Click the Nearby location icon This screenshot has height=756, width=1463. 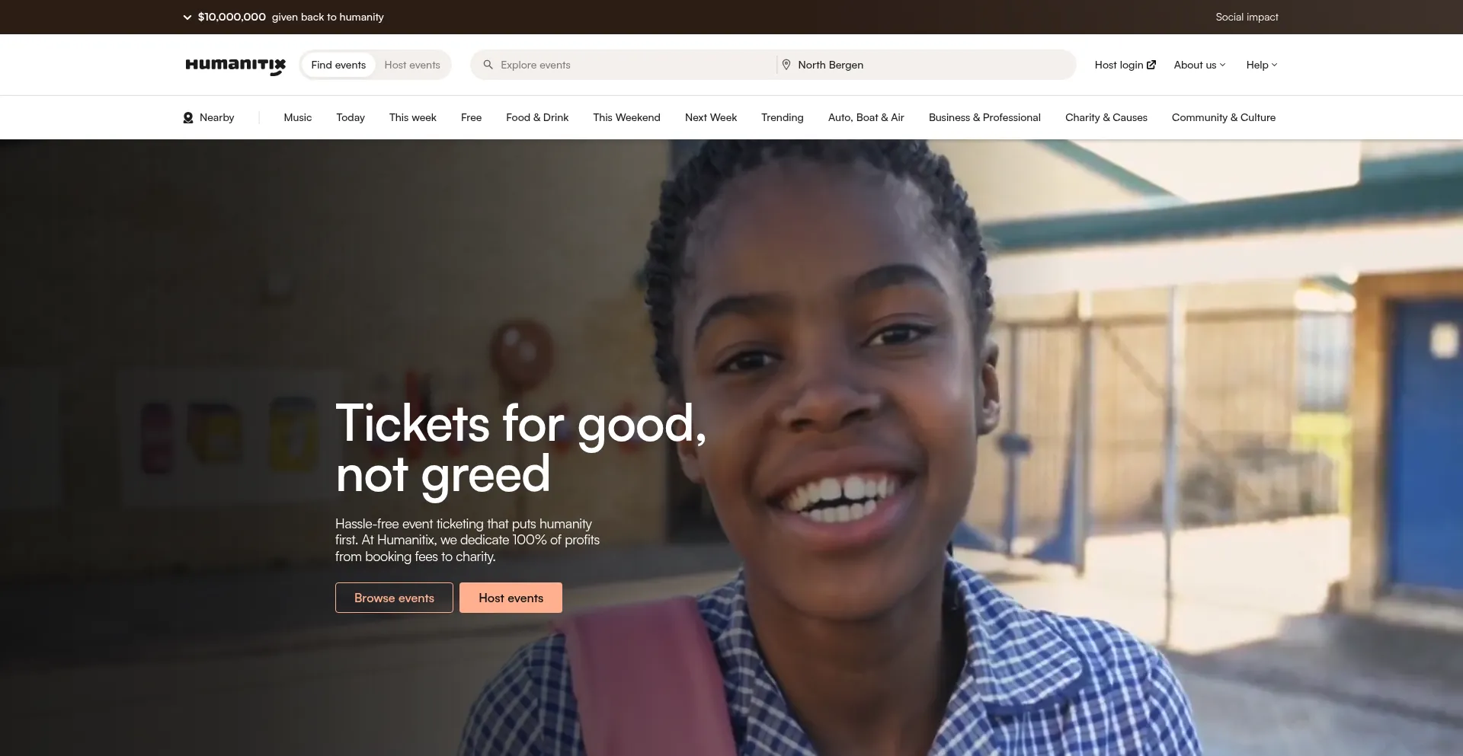[x=188, y=117]
